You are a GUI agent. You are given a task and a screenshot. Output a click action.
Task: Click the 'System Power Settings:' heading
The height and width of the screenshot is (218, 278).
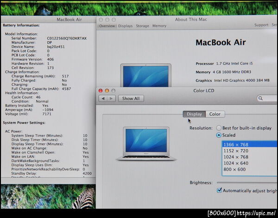(24, 123)
